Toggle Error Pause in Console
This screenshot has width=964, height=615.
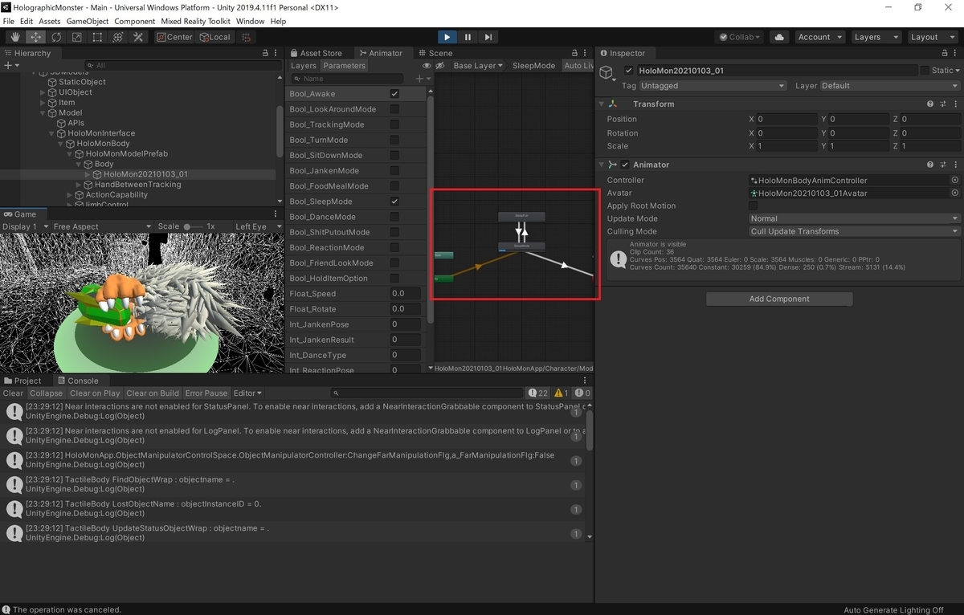pyautogui.click(x=206, y=393)
